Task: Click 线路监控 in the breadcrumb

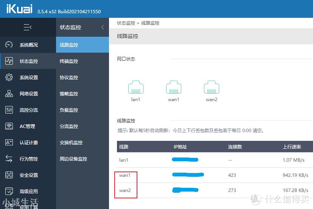Action: click(150, 23)
